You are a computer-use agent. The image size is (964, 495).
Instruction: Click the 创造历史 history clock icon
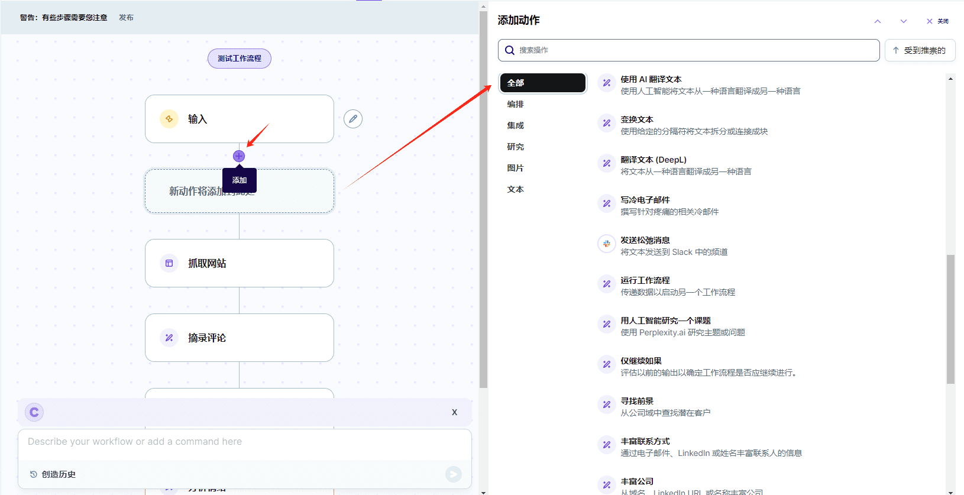click(34, 474)
